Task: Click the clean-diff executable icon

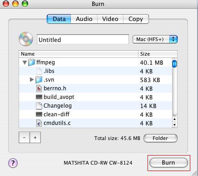Action: point(39,114)
